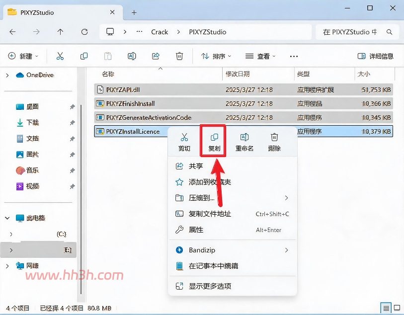Sort by the 修改日期 column header

pyautogui.click(x=258, y=74)
